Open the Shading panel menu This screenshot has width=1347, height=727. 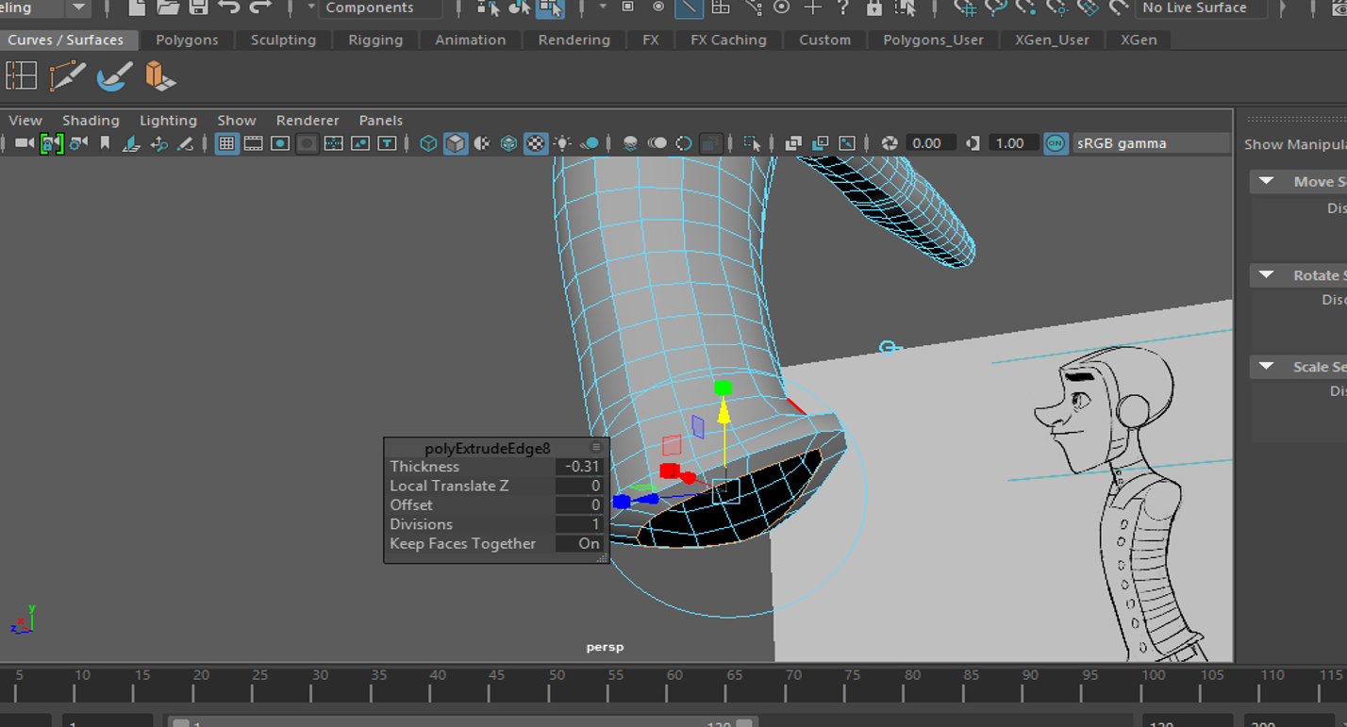pyautogui.click(x=91, y=121)
